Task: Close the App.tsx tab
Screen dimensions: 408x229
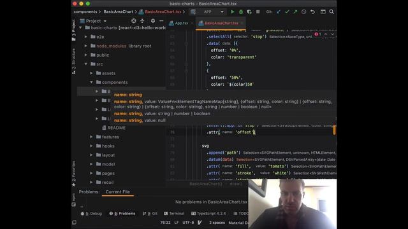Action: (192, 23)
